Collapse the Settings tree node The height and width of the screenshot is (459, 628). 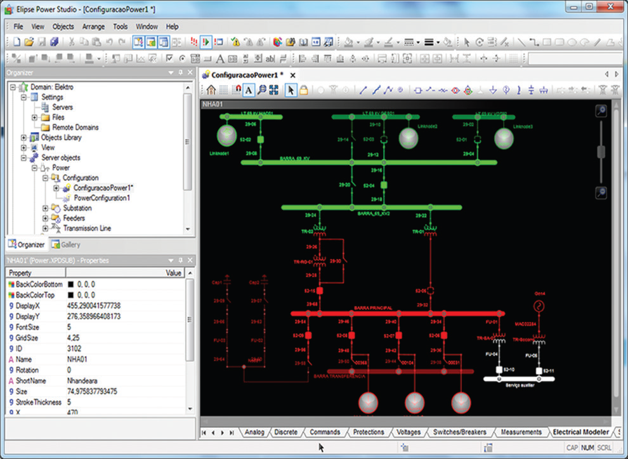coord(23,97)
